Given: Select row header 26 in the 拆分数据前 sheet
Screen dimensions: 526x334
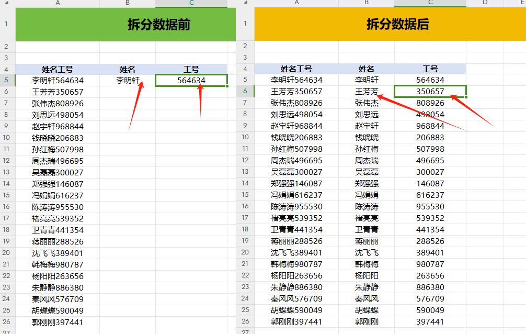Looking at the screenshot, I should pos(6,322).
